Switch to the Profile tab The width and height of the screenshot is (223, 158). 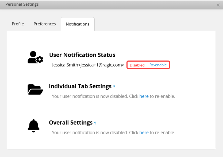coord(18,24)
